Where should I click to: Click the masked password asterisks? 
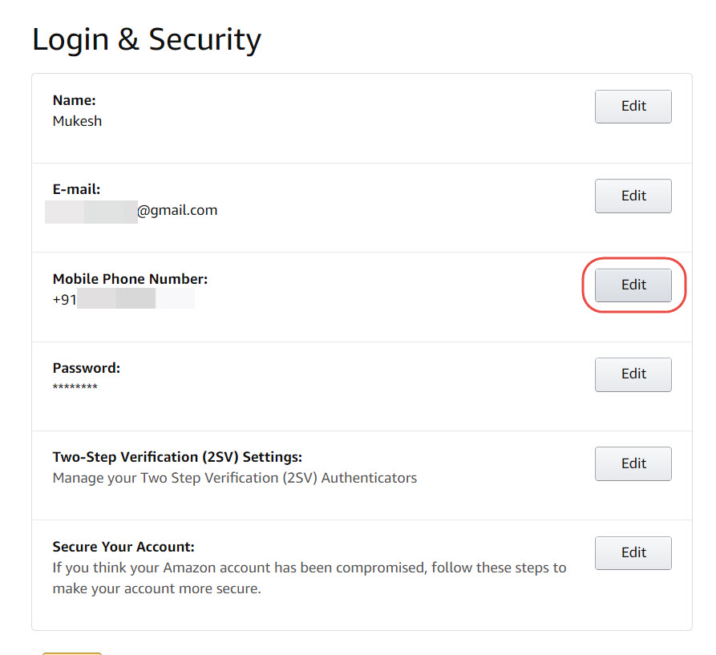75,388
